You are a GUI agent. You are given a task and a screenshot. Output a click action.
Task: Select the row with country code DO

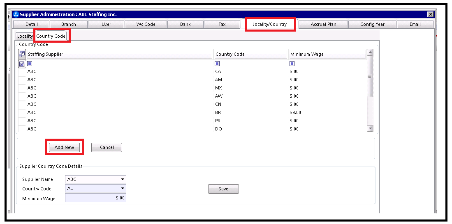click(x=192, y=129)
